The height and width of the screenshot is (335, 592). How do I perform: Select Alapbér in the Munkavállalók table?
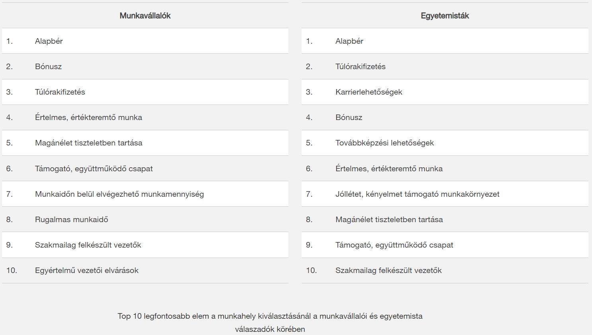pos(49,41)
